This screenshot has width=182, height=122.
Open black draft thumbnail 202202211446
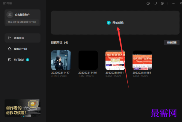(x=88, y=60)
